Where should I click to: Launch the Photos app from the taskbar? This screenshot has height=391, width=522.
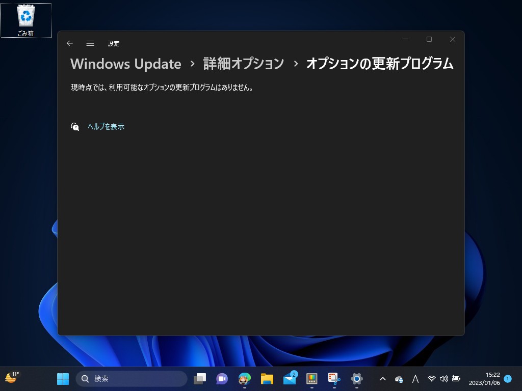pos(311,379)
